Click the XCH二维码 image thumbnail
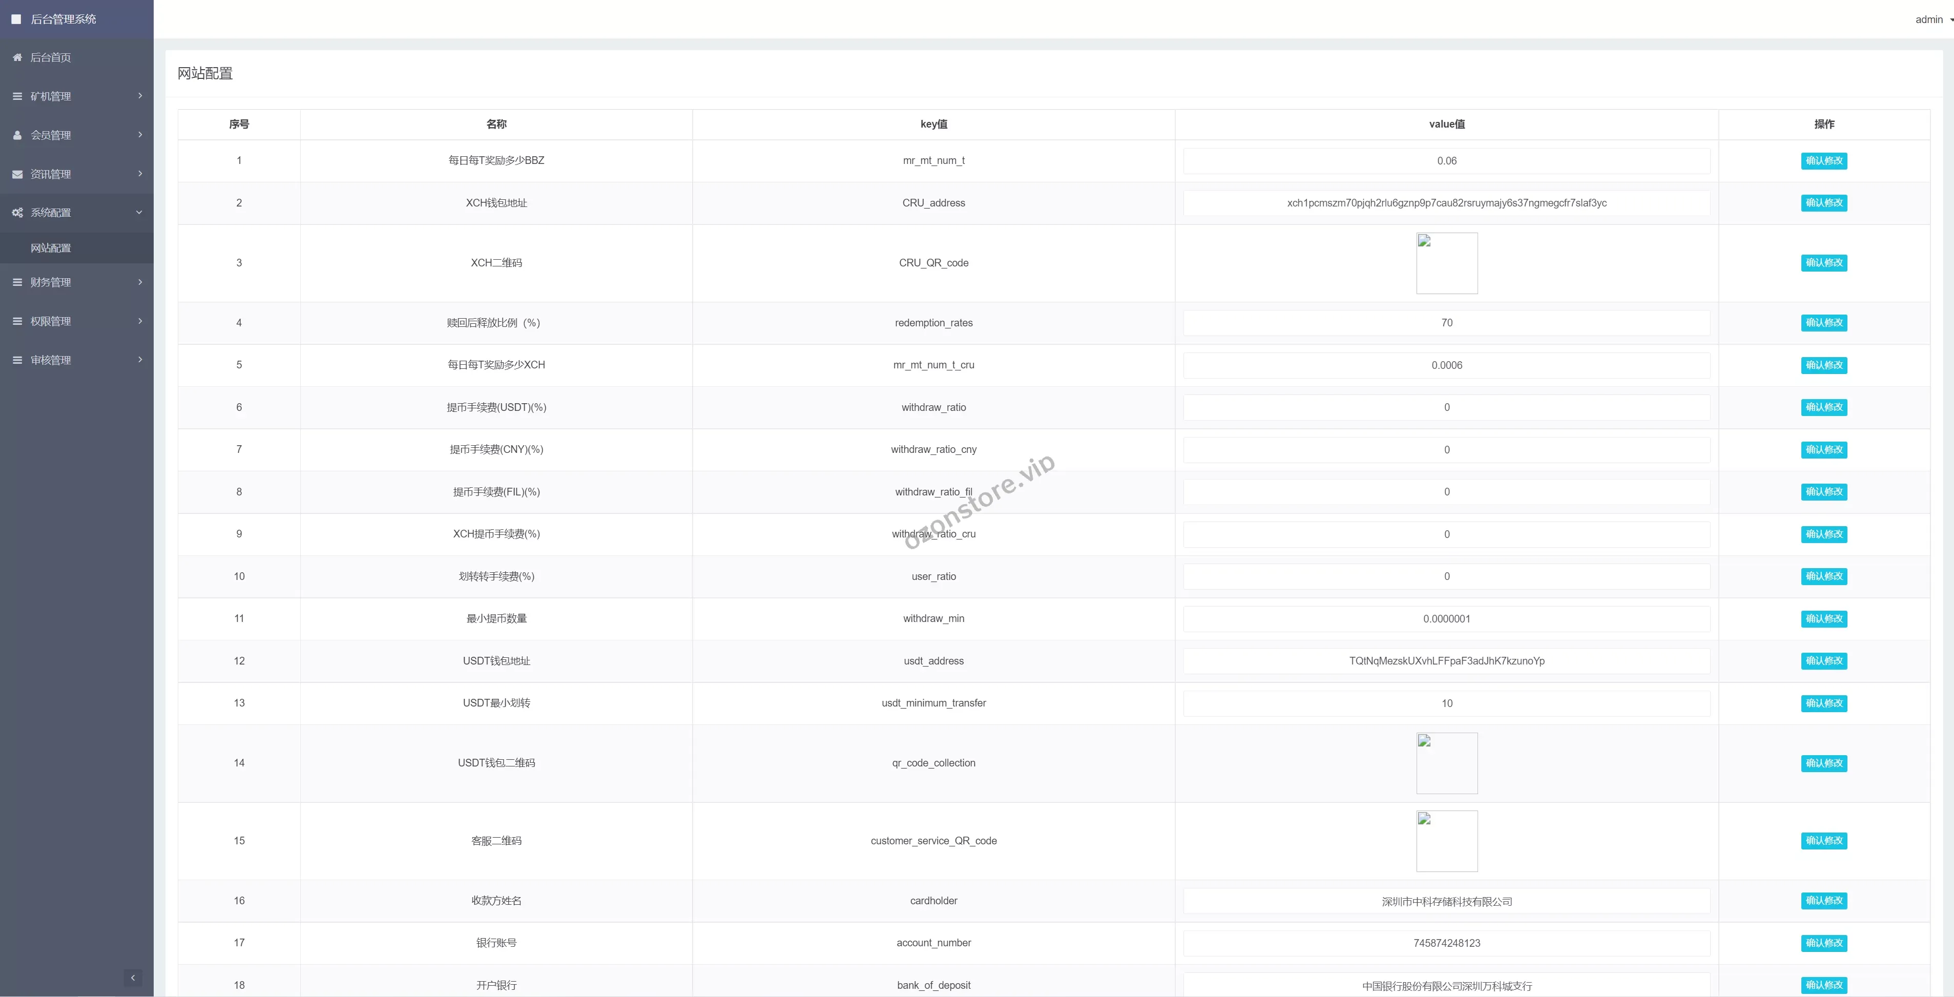 1446,263
